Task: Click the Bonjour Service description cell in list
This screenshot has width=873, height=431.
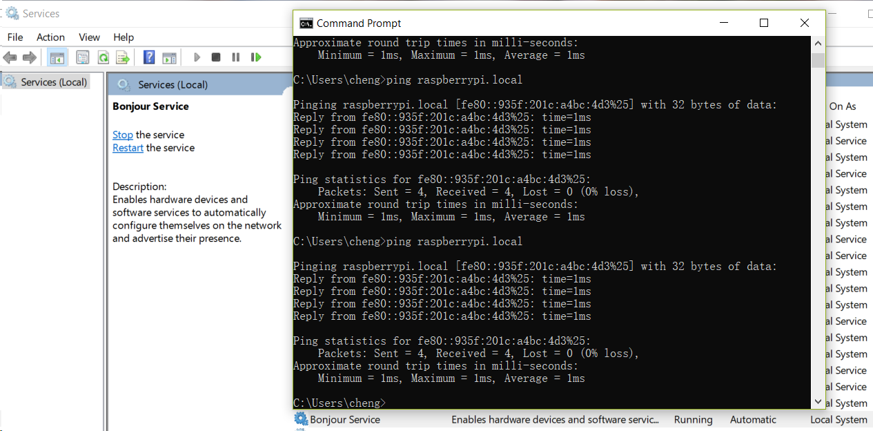Action: coord(555,419)
